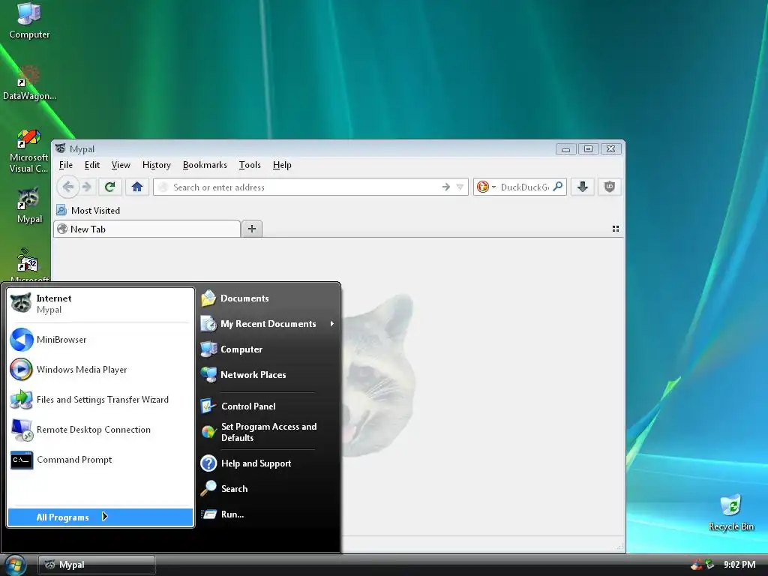Open the Downloads arrow icon
The width and height of the screenshot is (768, 576).
pos(582,187)
